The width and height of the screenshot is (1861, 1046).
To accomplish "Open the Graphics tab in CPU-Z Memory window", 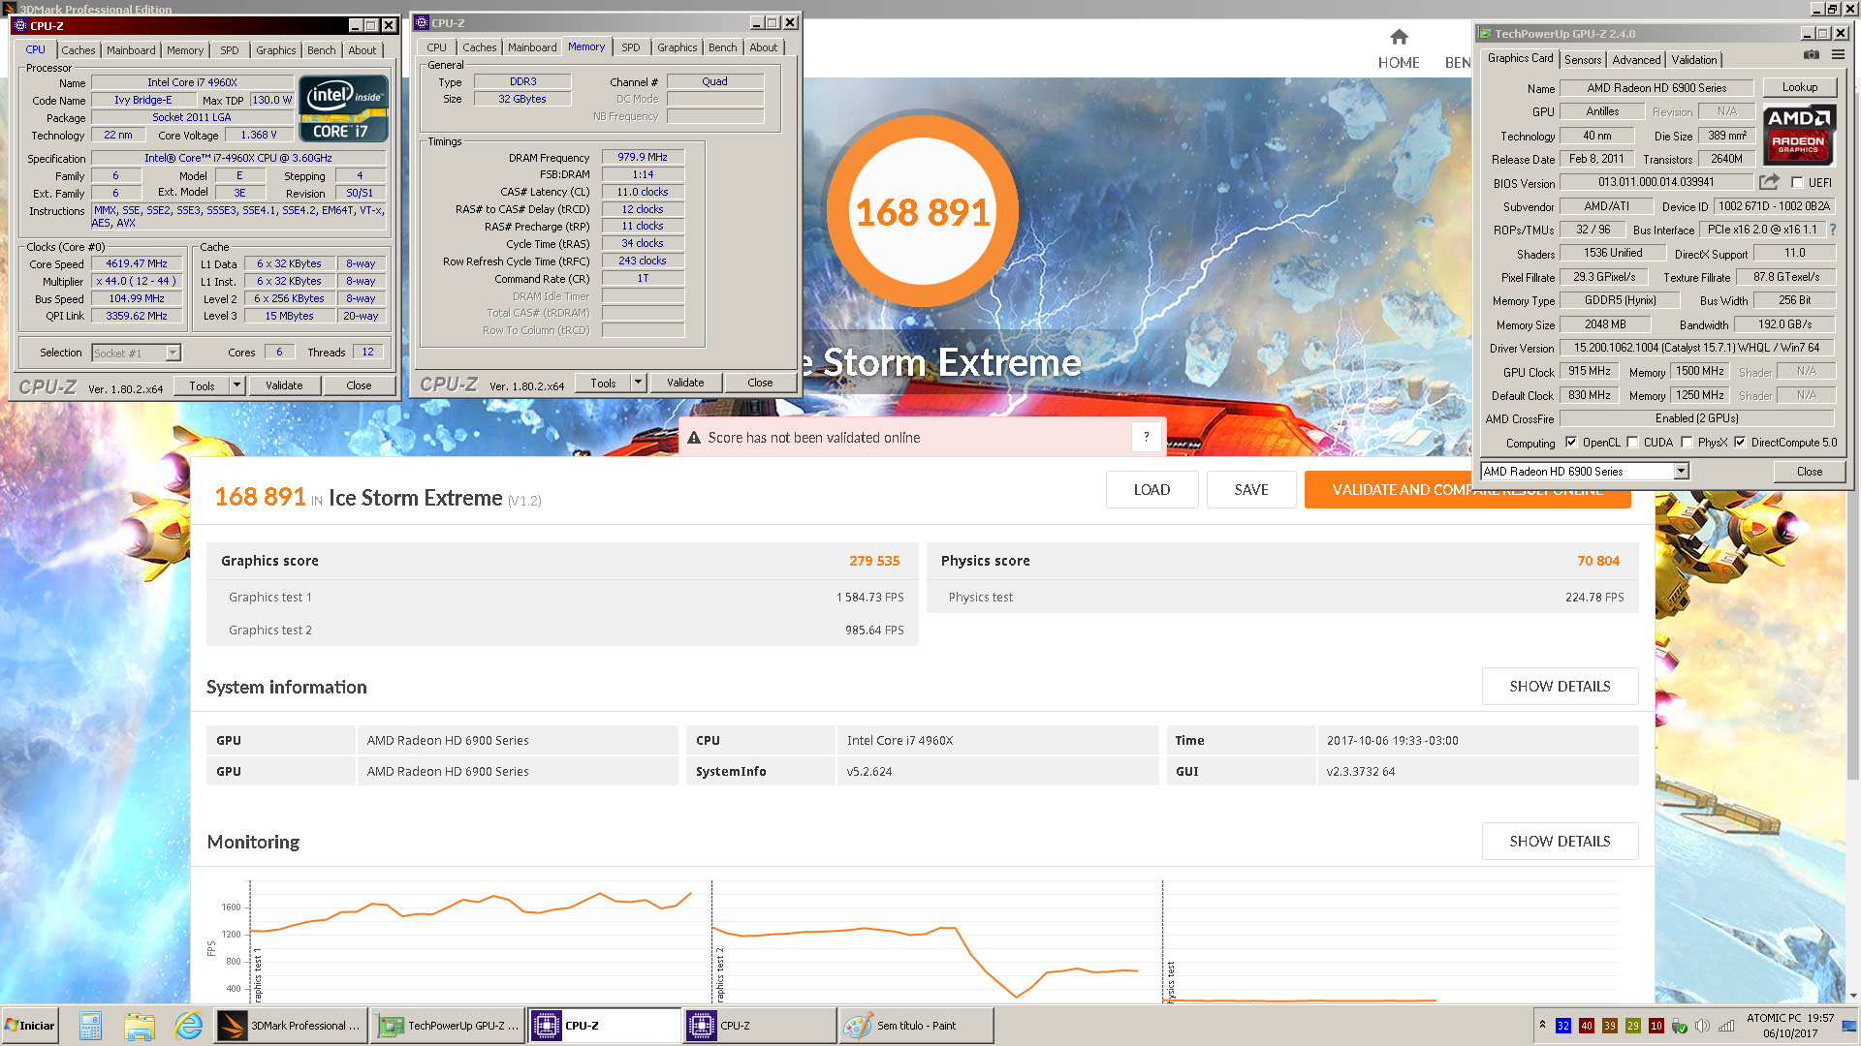I will [678, 47].
